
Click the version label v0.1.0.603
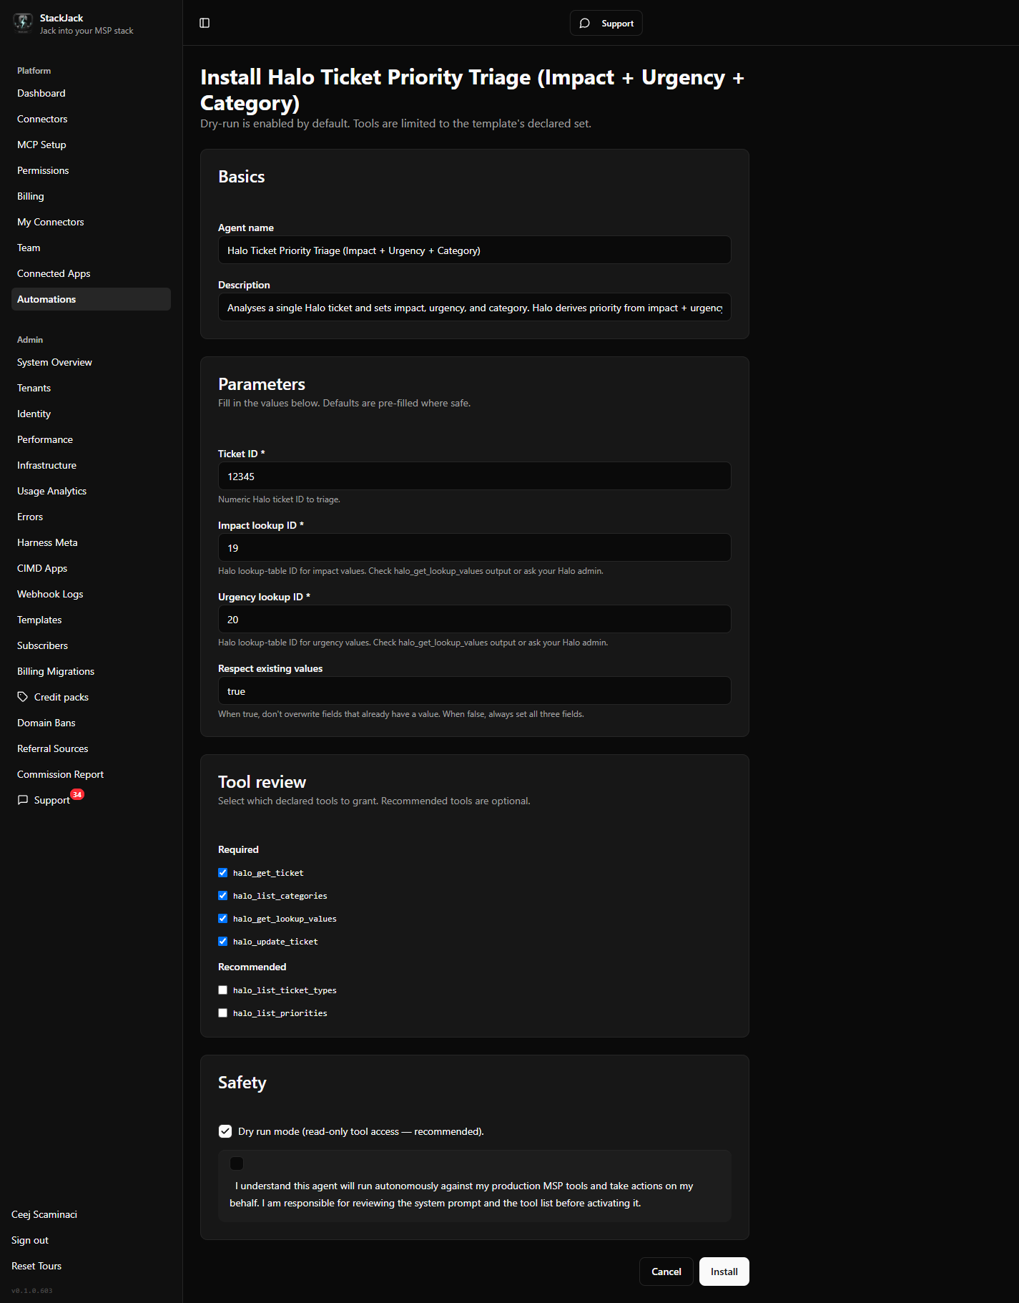(32, 1291)
